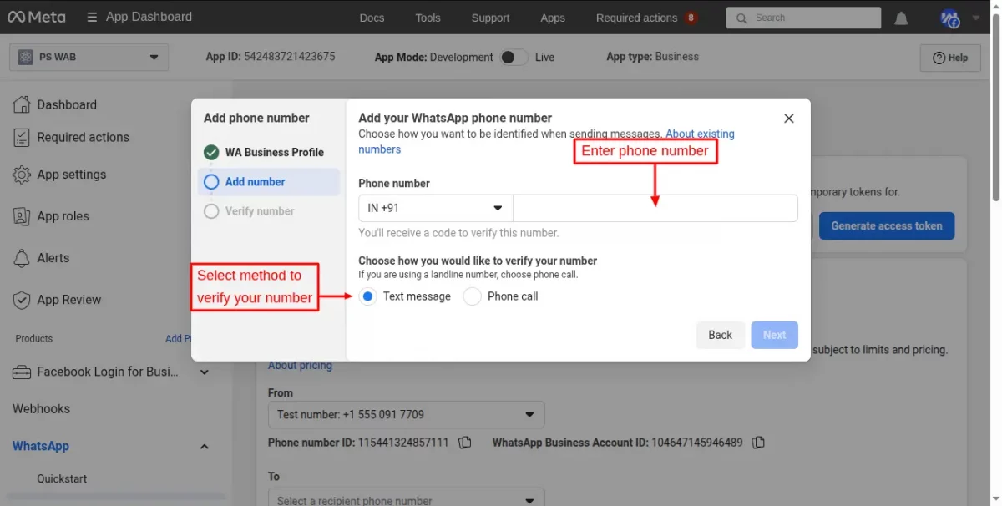1002x506 pixels.
Task: Copy the WhatsApp Business Account ID
Action: click(758, 443)
